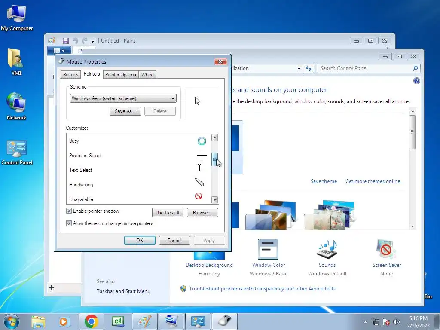This screenshot has width=440, height=330.
Task: Toggle Enable pointer shadow checkbox
Action: [69, 211]
